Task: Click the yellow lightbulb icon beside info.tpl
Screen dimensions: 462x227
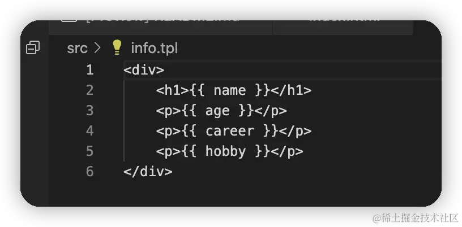Action: [x=117, y=47]
